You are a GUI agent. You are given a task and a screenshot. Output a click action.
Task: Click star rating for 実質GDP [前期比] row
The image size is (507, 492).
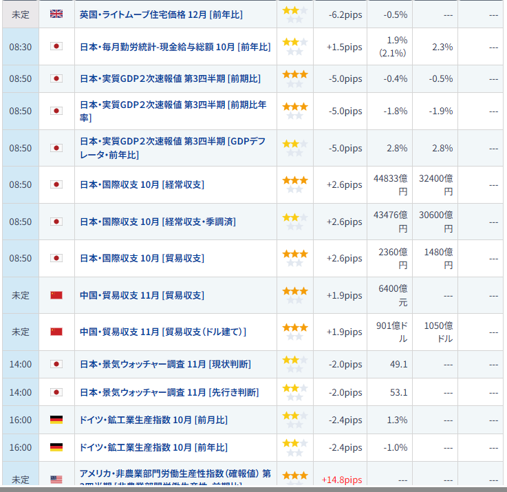tap(294, 78)
